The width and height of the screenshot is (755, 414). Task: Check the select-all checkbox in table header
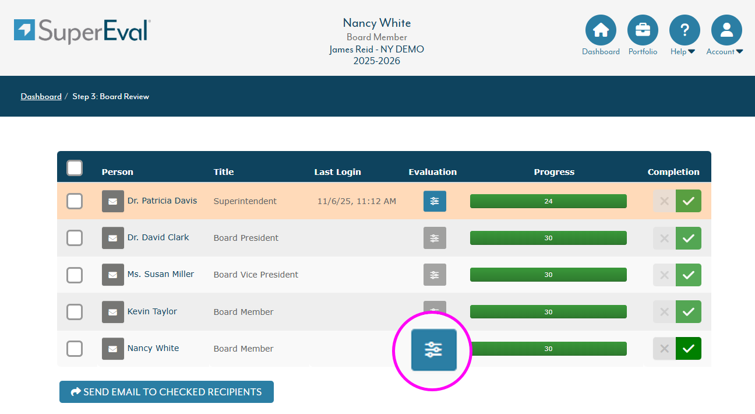pyautogui.click(x=75, y=169)
